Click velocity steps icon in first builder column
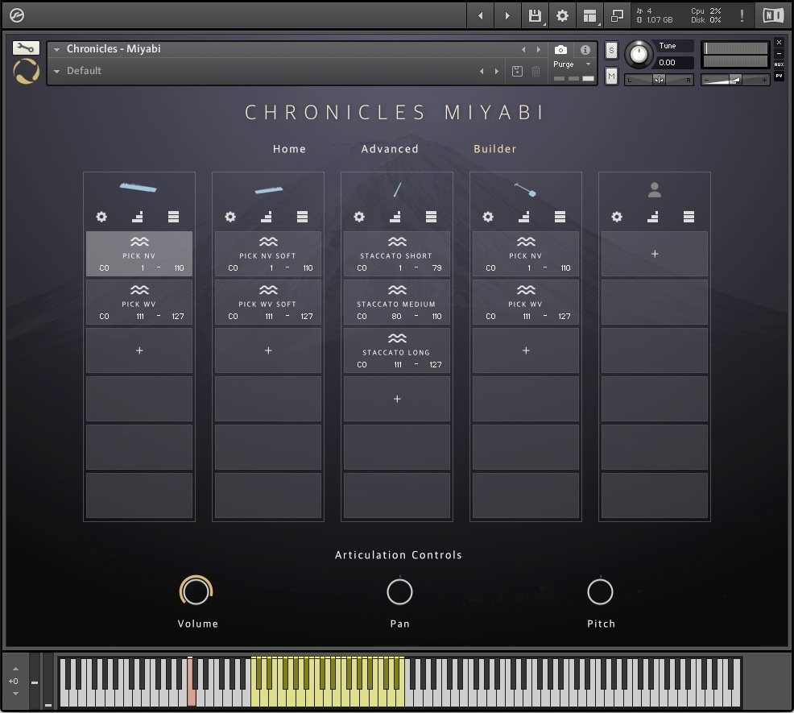 click(137, 217)
